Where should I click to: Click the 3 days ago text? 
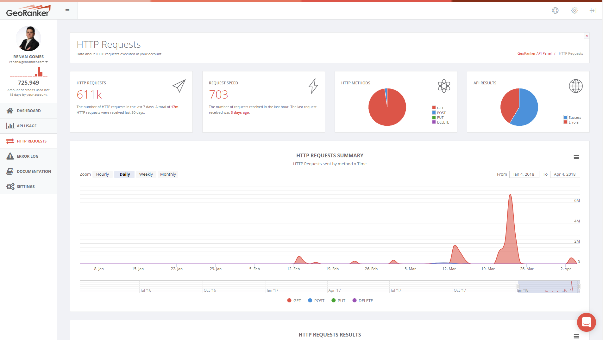pos(240,112)
